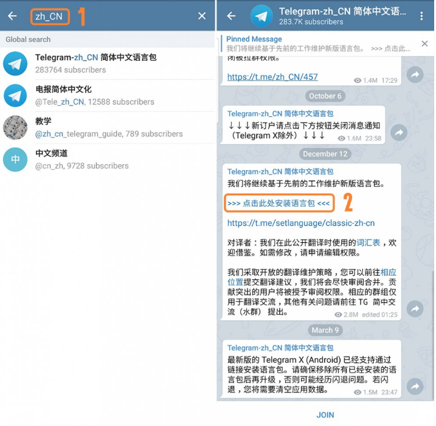The image size is (436, 426).
Task: Open the t.me/zh_CN/457 link
Action: click(x=272, y=77)
